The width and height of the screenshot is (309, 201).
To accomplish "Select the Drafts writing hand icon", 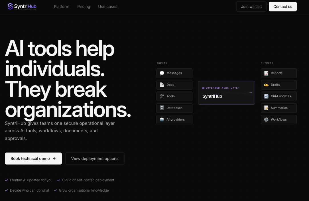I will 266,85.
